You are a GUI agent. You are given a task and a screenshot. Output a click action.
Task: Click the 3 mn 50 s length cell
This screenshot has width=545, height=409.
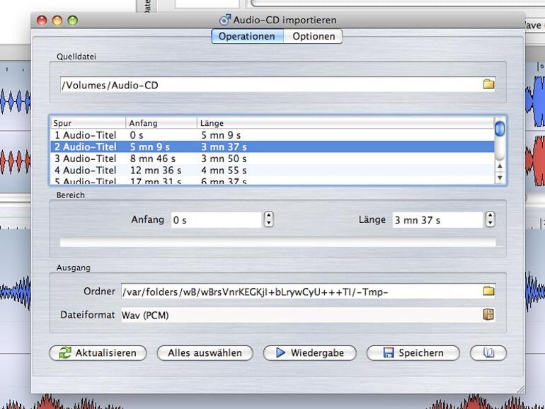pyautogui.click(x=224, y=159)
